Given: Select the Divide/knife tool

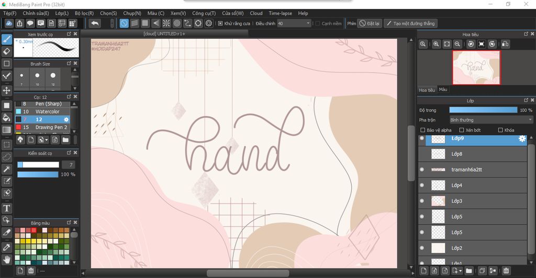Looking at the screenshot, I should [6, 232].
